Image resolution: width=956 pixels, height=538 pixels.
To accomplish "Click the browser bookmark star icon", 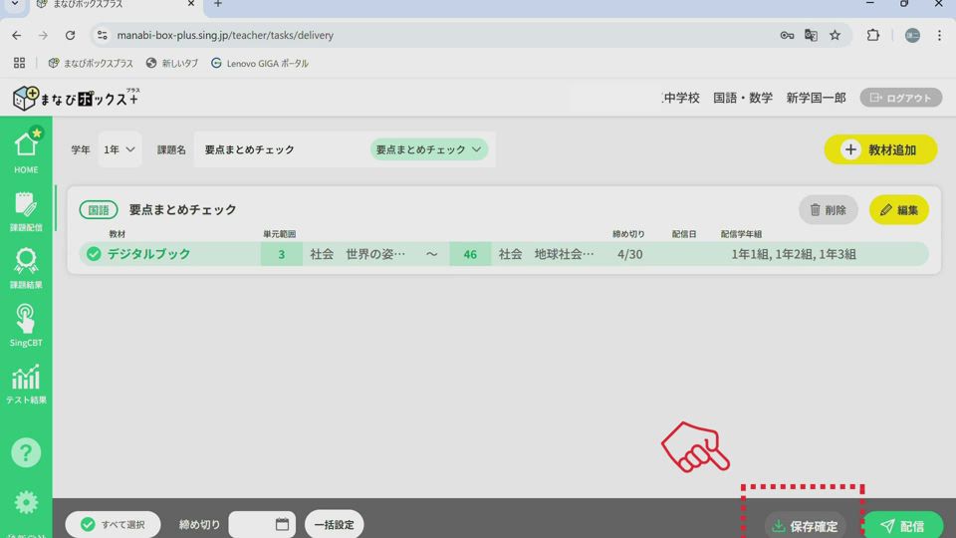I will pos(835,35).
